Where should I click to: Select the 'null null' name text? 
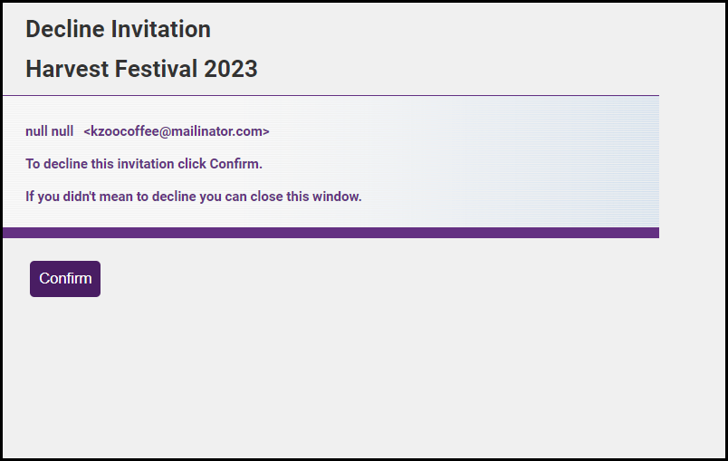click(x=49, y=131)
